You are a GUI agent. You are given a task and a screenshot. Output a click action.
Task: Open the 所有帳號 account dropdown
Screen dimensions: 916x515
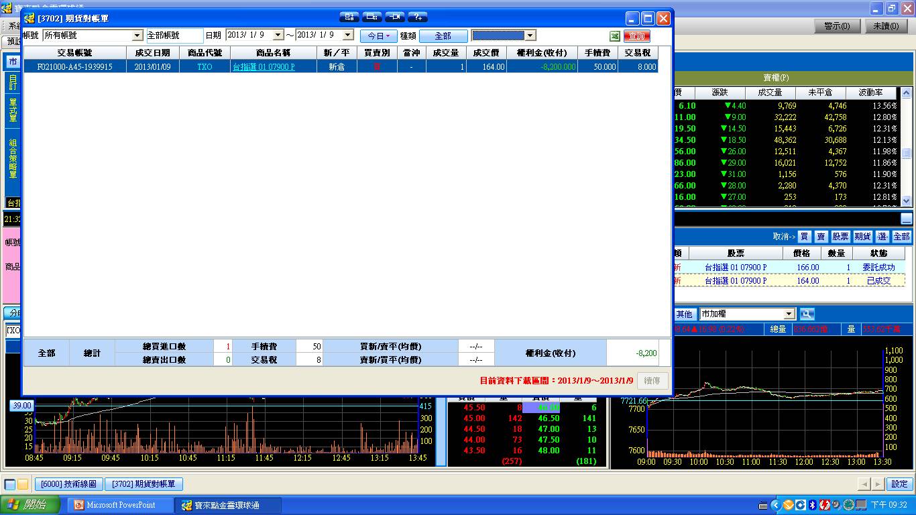pos(137,36)
